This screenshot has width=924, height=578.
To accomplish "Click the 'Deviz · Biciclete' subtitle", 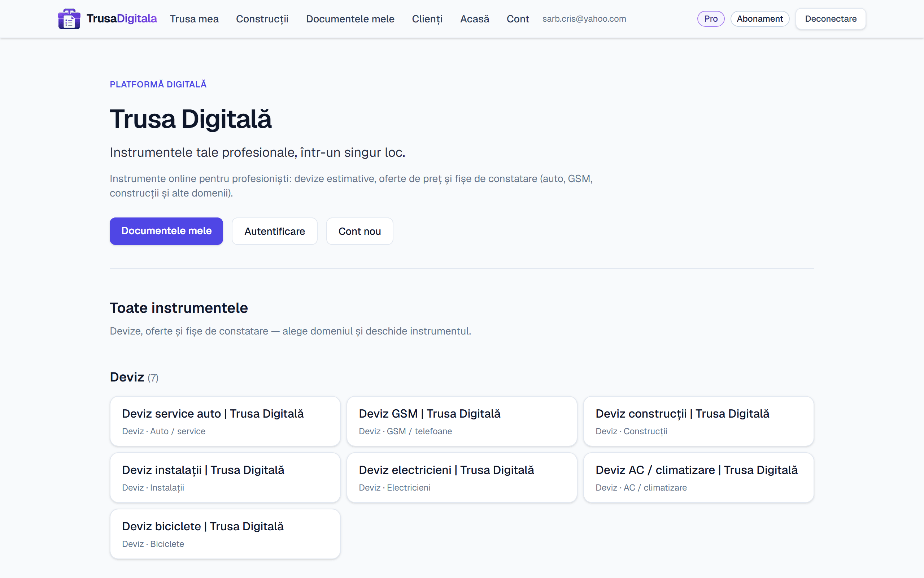I will click(153, 544).
